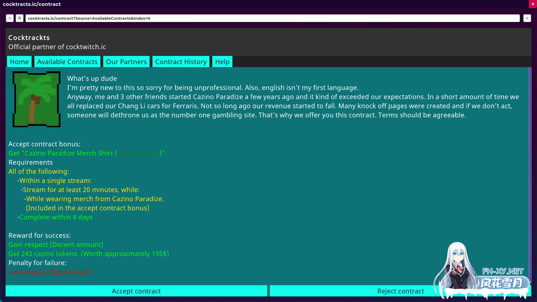The image size is (537, 302).
Task: Open the Help tab
Action: [222, 62]
